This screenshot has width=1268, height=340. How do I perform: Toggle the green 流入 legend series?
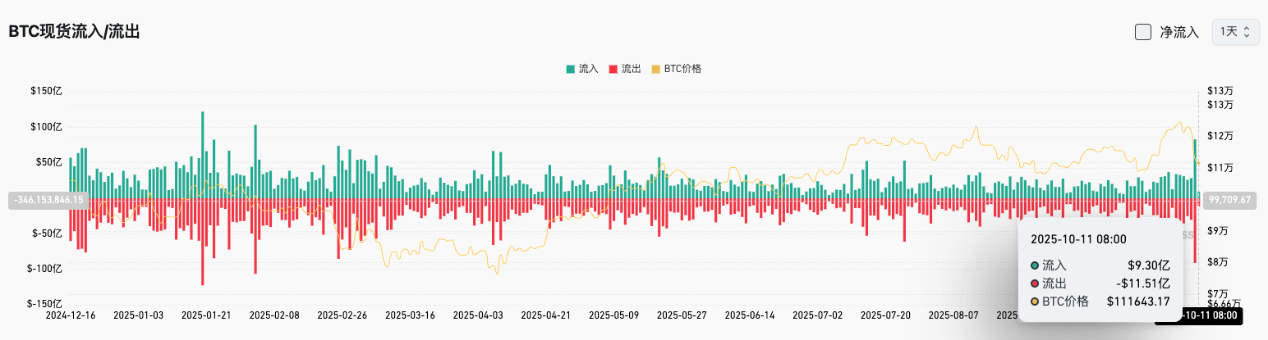pyautogui.click(x=582, y=69)
